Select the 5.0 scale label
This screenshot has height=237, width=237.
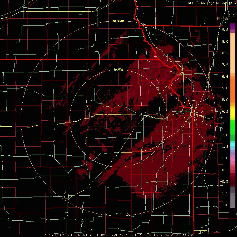(225, 100)
